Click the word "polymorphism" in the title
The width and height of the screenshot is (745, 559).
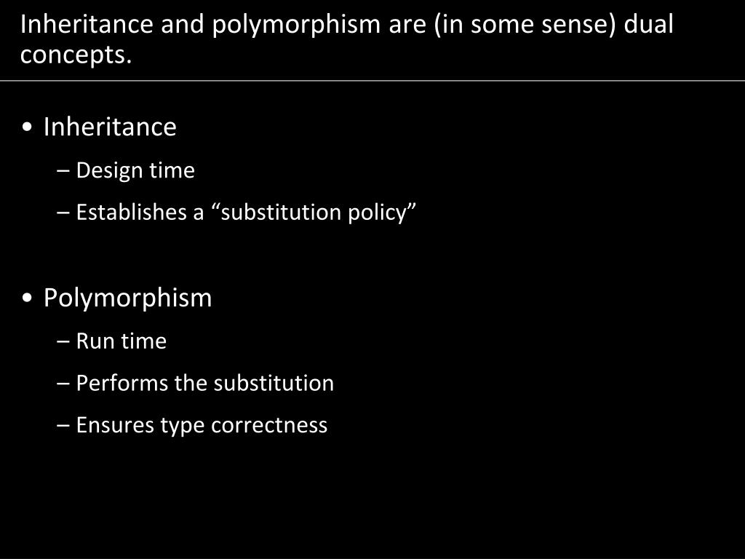point(296,25)
